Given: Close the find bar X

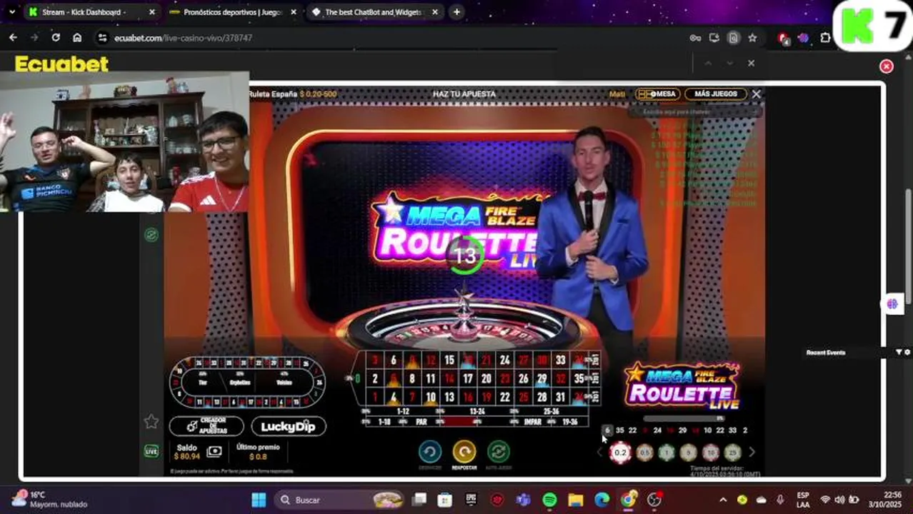Looking at the screenshot, I should [x=751, y=63].
